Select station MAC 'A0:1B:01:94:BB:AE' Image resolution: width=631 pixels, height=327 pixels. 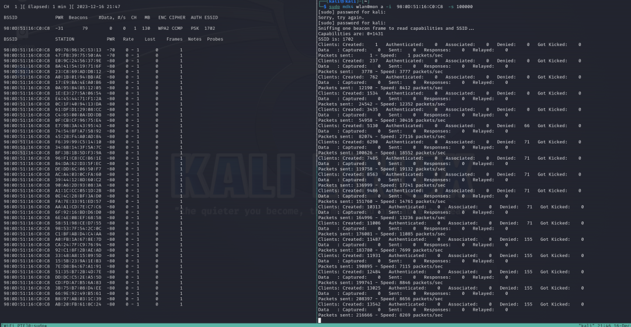pos(78,77)
